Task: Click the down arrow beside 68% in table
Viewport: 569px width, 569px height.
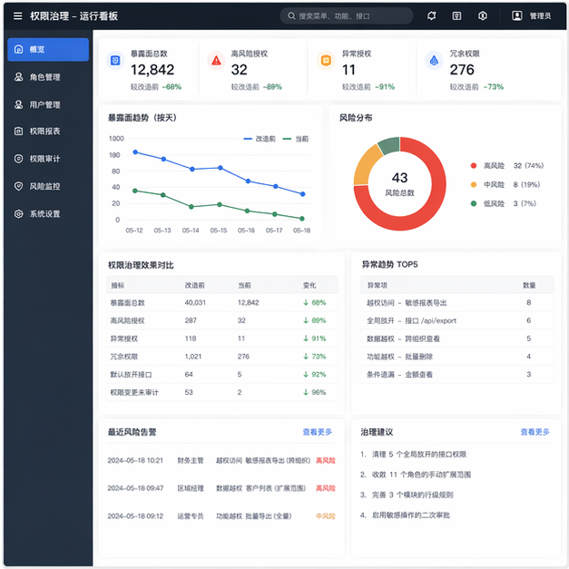Action: pyautogui.click(x=306, y=302)
